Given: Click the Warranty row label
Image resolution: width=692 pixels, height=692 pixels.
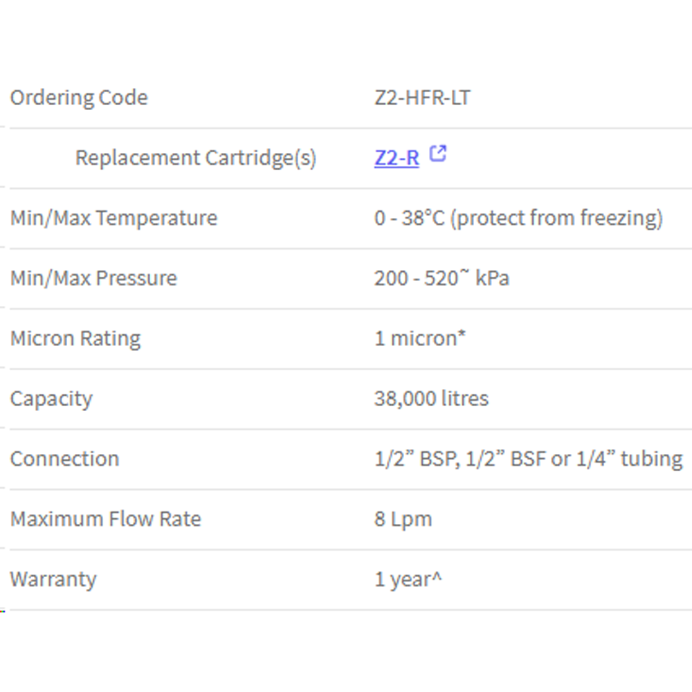Looking at the screenshot, I should coord(53,579).
